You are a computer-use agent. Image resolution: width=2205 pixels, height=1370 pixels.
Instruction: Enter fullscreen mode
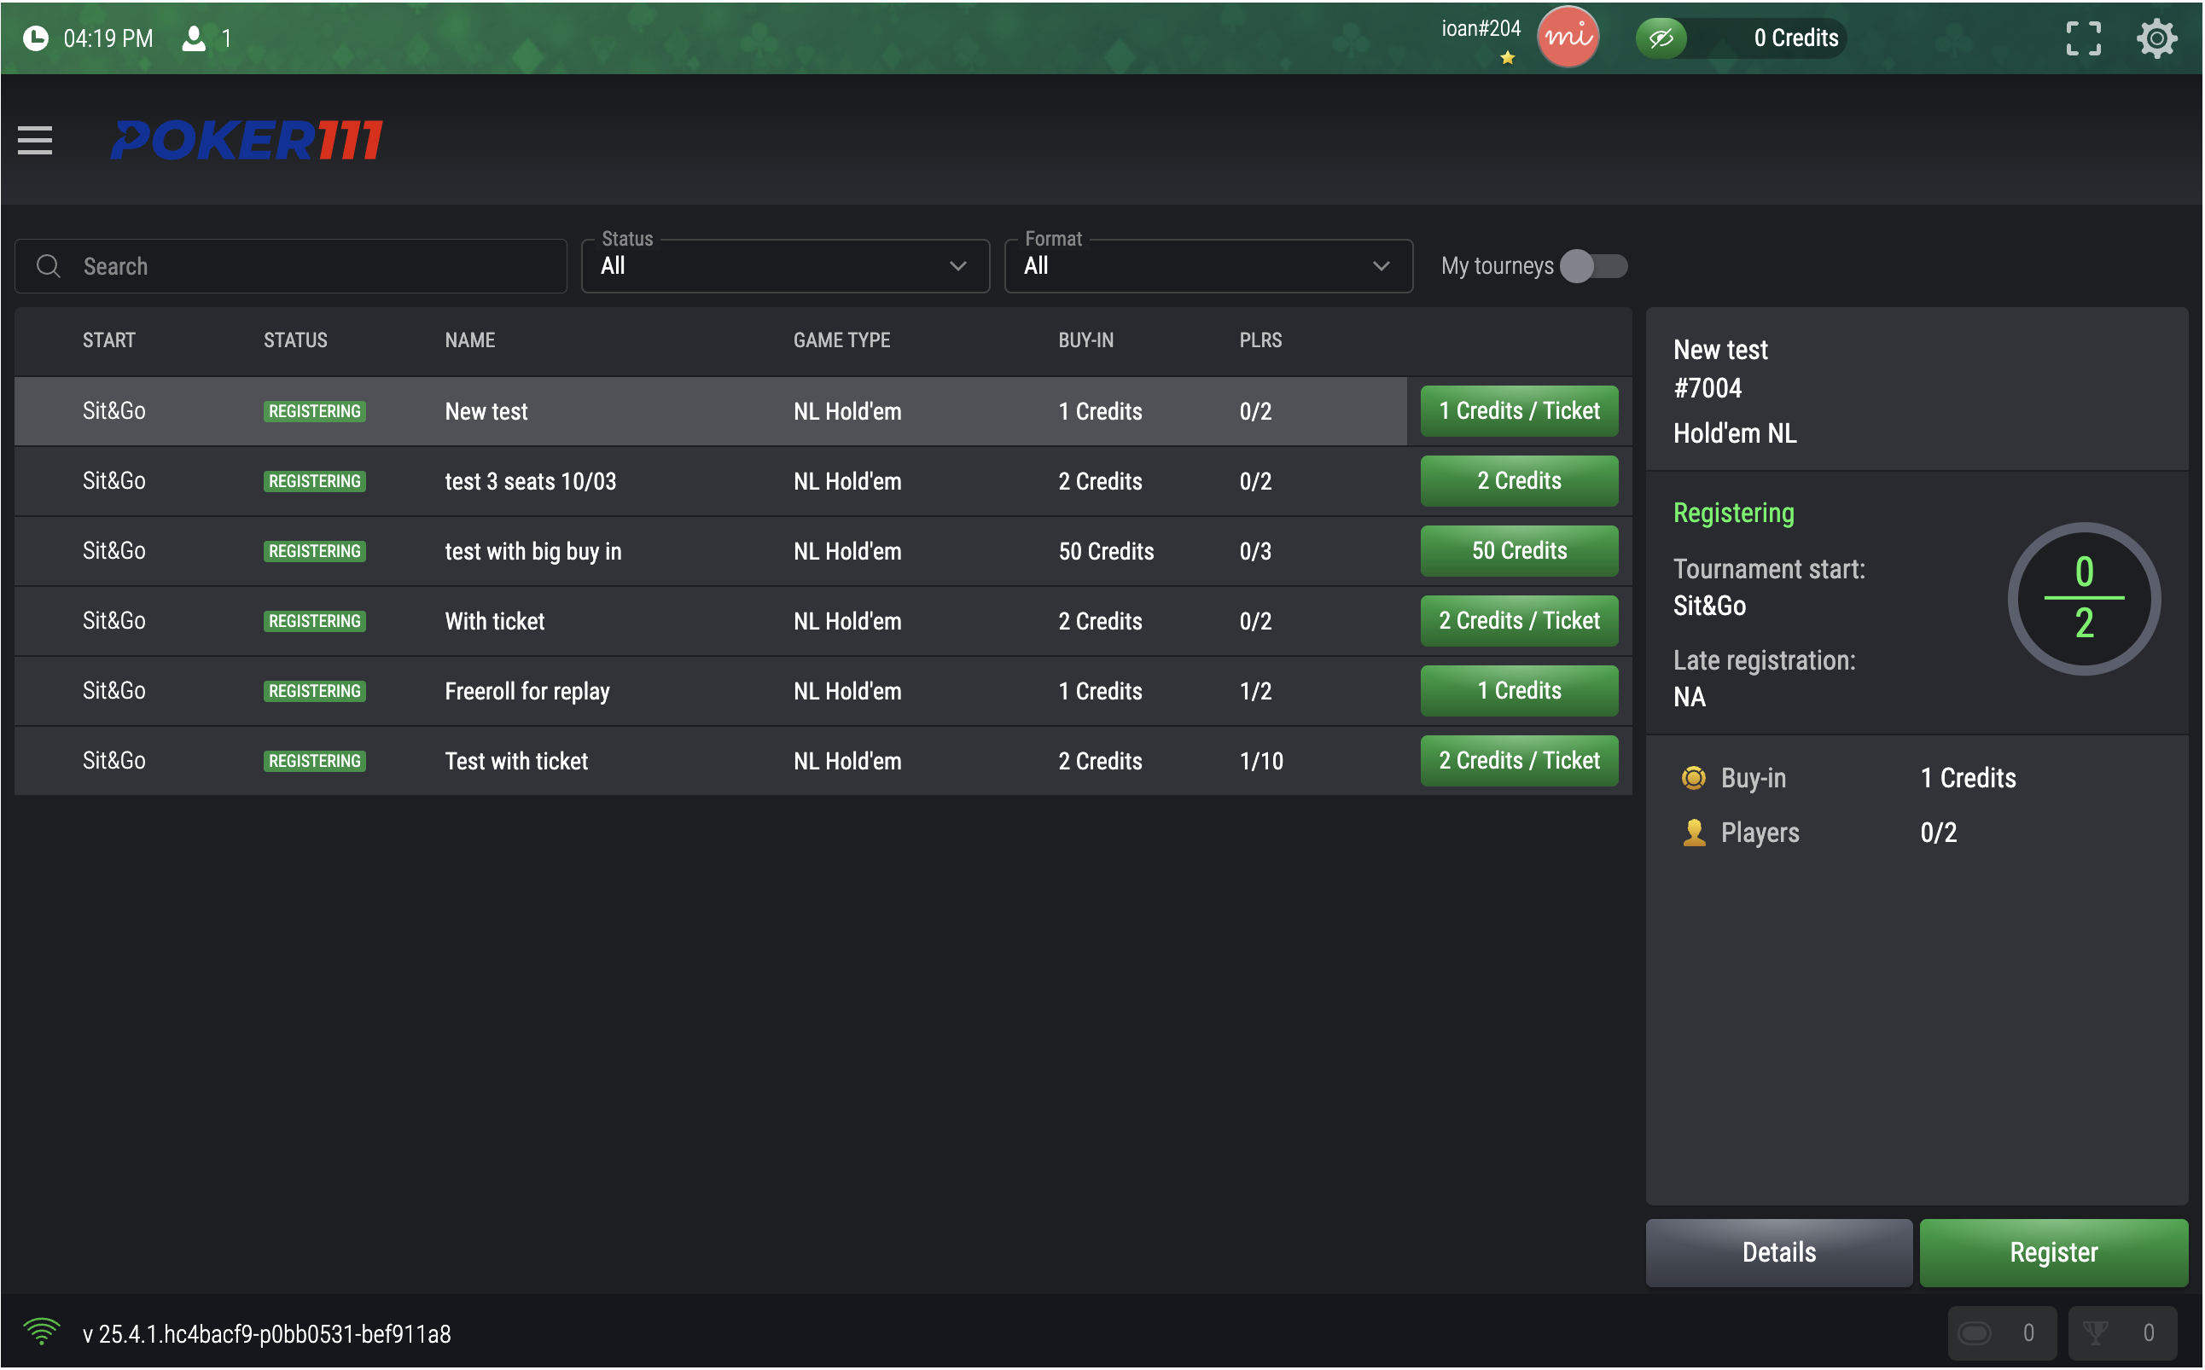(2083, 38)
